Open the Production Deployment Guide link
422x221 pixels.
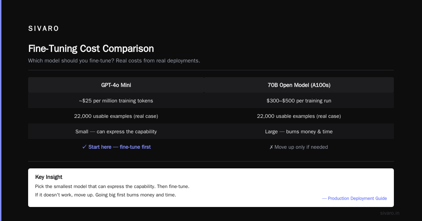click(354, 199)
